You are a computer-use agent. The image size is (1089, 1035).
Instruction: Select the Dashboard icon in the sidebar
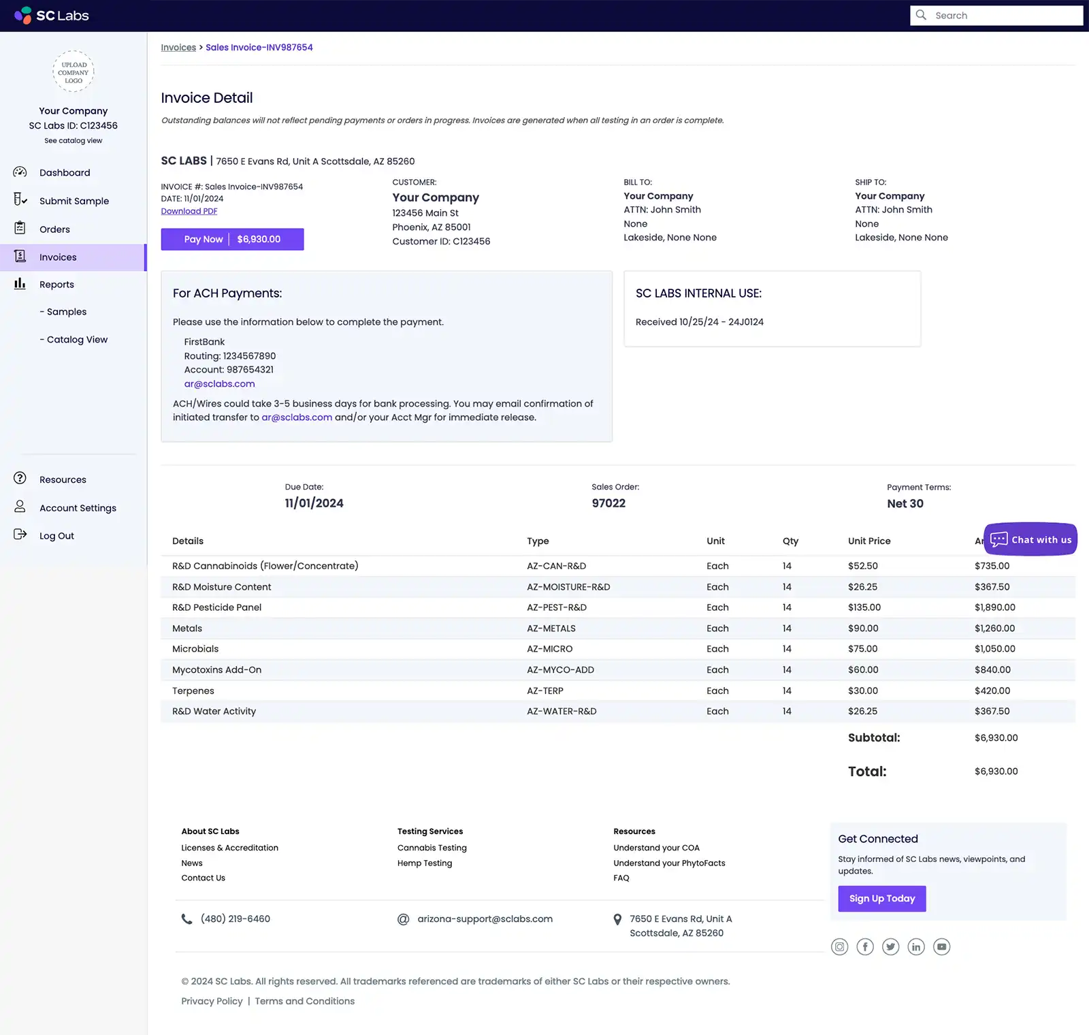20,172
